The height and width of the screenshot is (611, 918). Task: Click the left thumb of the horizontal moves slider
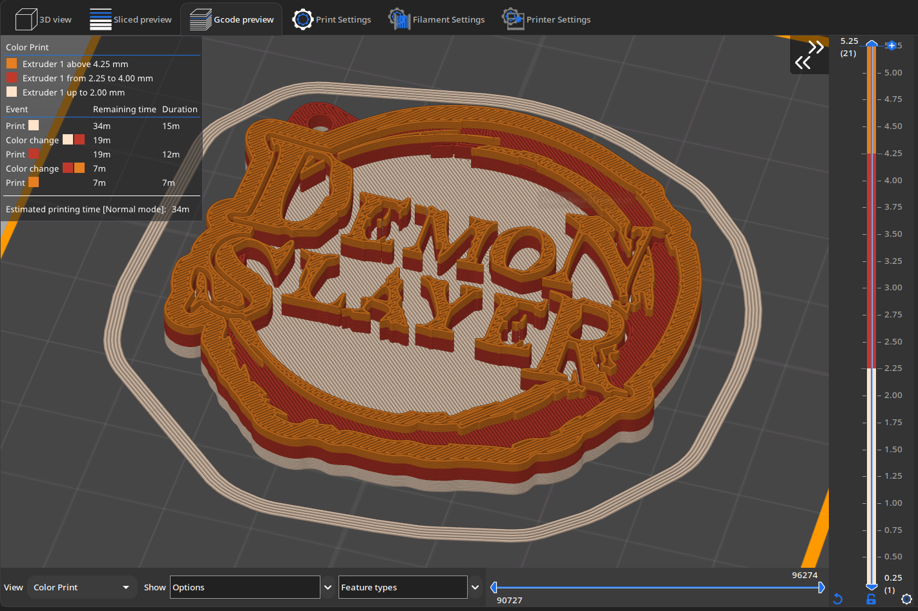point(494,587)
